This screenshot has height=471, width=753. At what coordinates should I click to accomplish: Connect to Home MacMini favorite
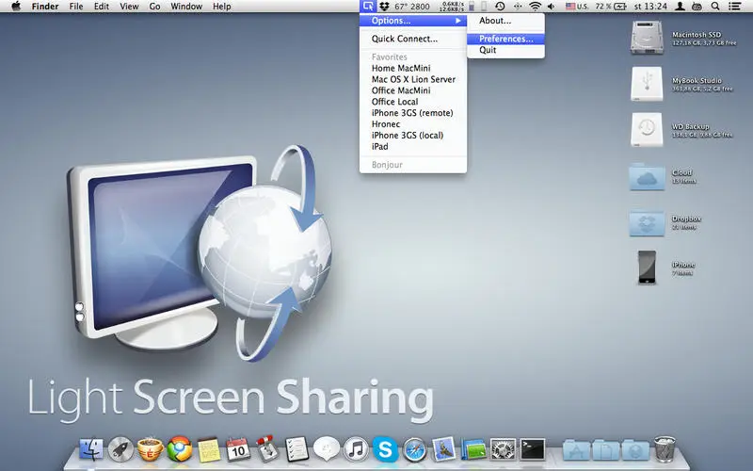(401, 68)
